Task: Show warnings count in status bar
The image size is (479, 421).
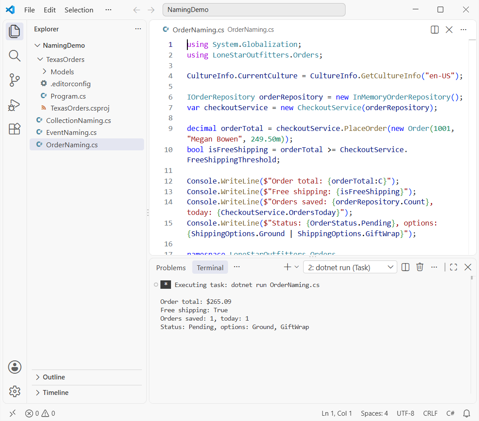Action: click(48, 413)
